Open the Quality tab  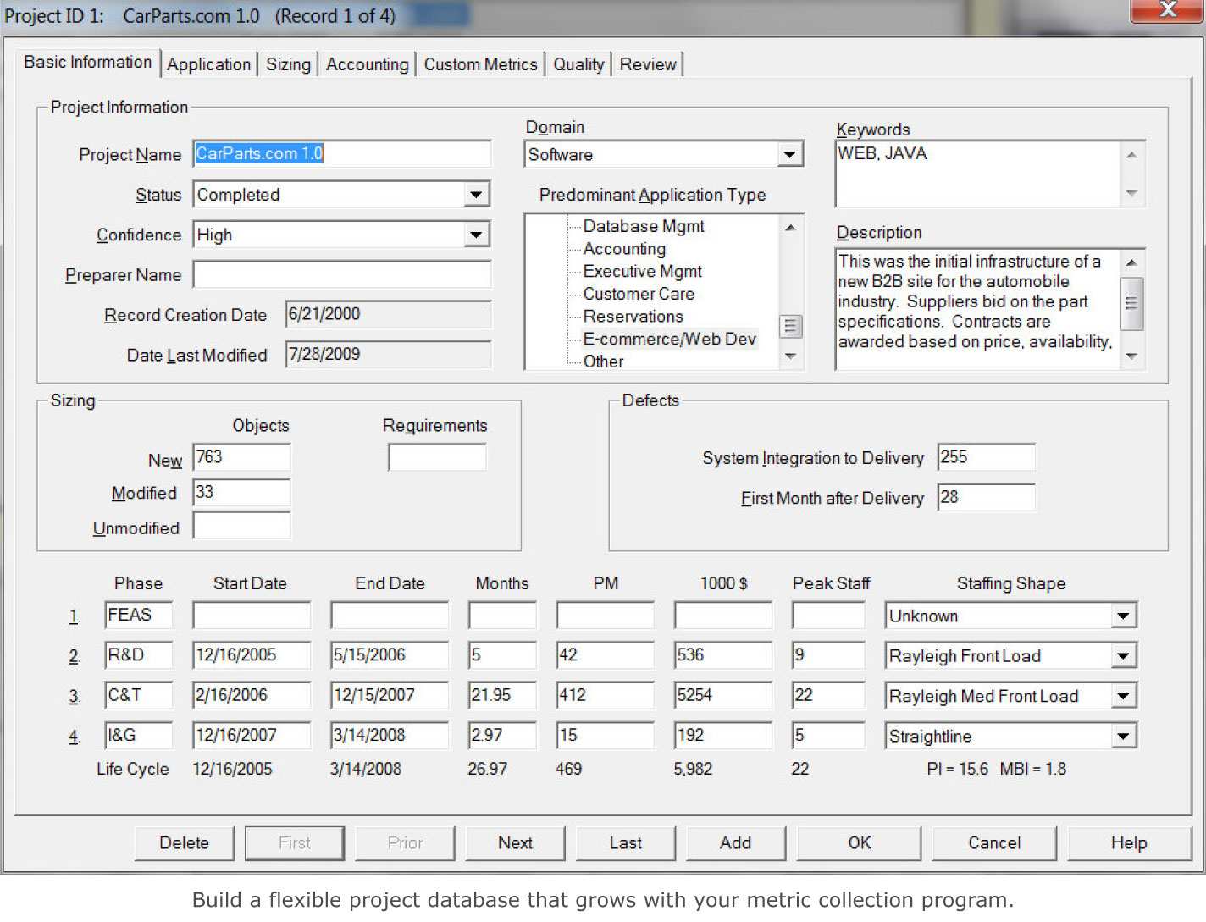pos(578,63)
